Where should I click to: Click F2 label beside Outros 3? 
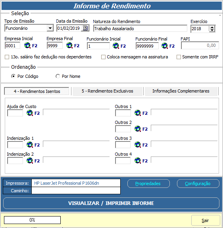(145, 145)
